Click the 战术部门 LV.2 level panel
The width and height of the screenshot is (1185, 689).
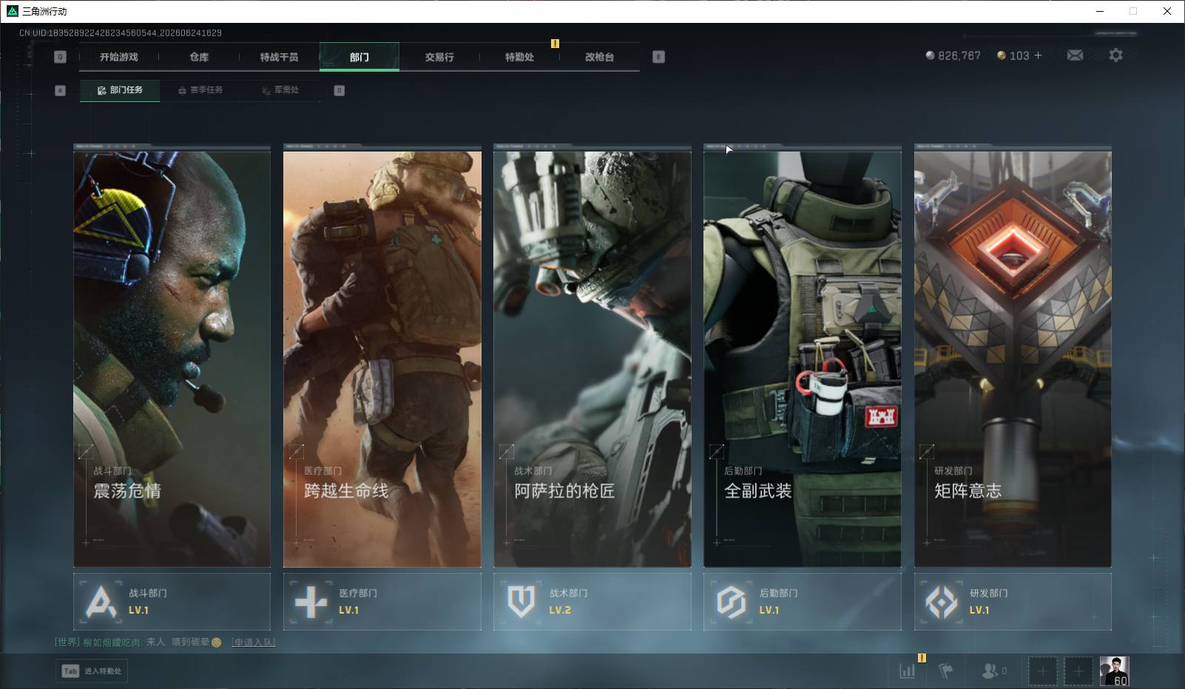[592, 602]
